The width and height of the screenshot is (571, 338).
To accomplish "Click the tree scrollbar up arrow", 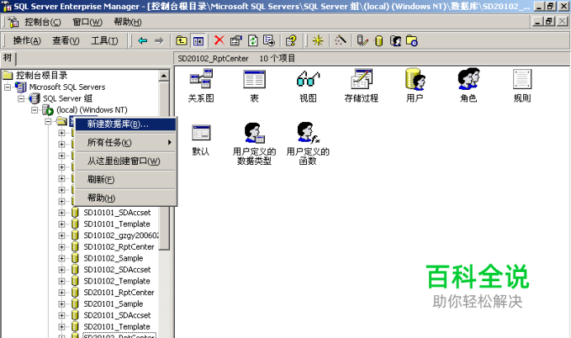I will click(164, 76).
